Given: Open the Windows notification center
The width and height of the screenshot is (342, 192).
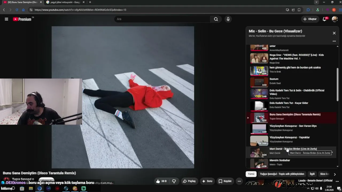Looking at the screenshot, I should point(339,189).
